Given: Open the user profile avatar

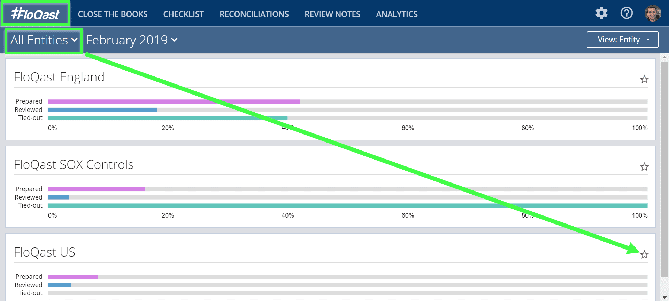Looking at the screenshot, I should click(x=653, y=13).
